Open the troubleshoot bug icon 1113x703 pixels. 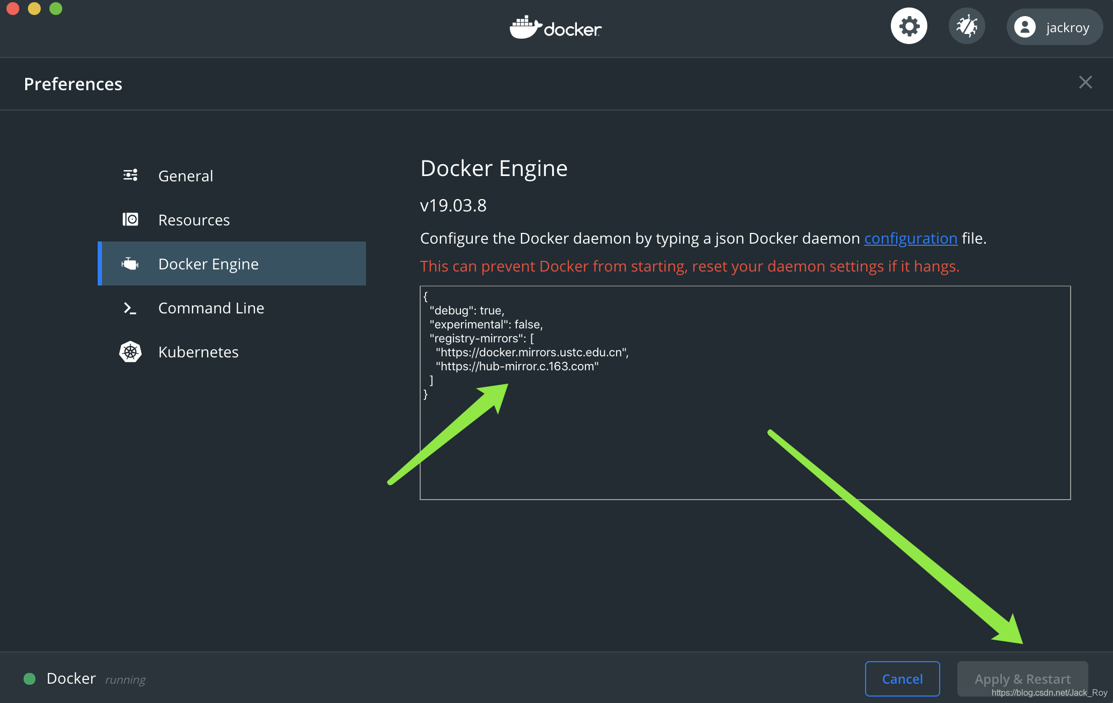(966, 26)
